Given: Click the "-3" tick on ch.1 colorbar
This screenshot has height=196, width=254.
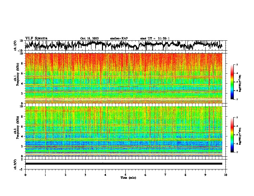Looking at the screenshot, I should (x=237, y=64).
